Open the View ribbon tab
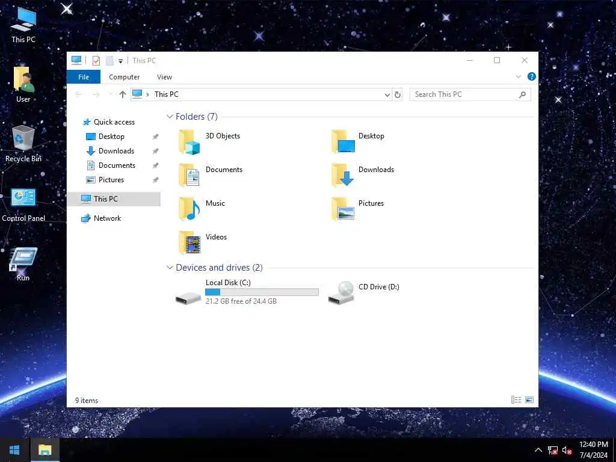 (164, 77)
